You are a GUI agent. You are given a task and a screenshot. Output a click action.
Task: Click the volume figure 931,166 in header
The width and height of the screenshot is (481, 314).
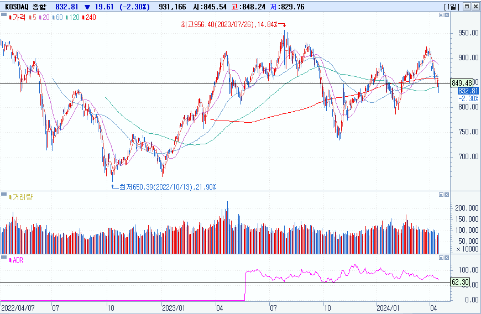pyautogui.click(x=172, y=7)
